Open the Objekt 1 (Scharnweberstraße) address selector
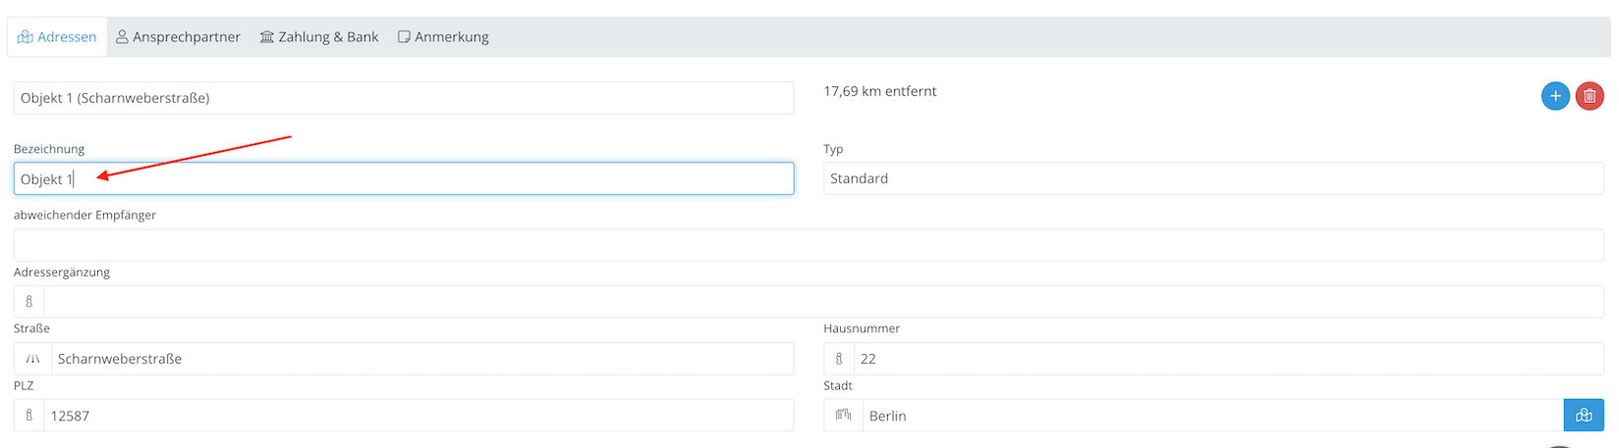1619x448 pixels. (x=404, y=98)
